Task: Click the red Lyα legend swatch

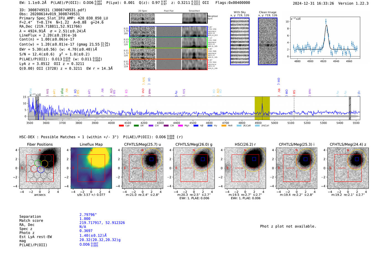Action: [x=121, y=125]
